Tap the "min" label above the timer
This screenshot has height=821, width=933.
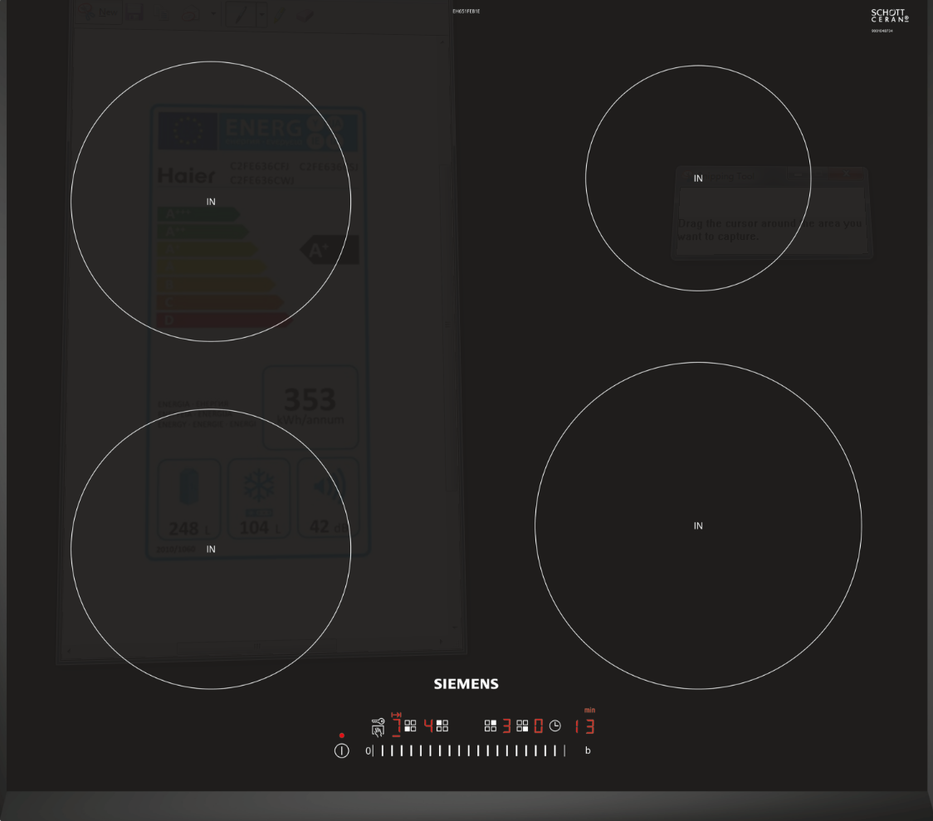[589, 711]
